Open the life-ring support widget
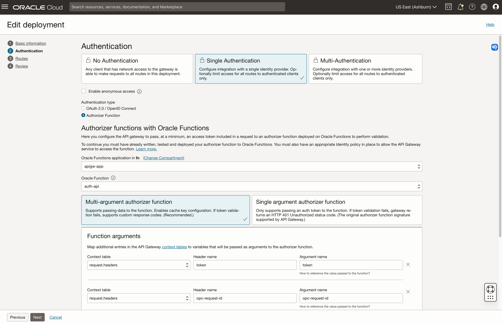 [490, 289]
